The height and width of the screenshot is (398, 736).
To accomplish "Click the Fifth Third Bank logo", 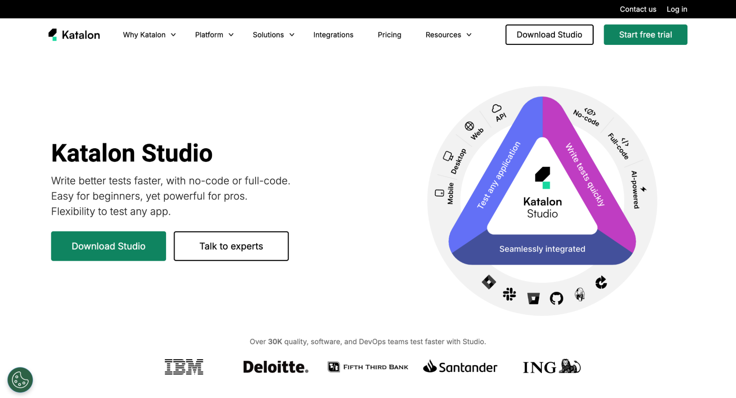I will (368, 367).
